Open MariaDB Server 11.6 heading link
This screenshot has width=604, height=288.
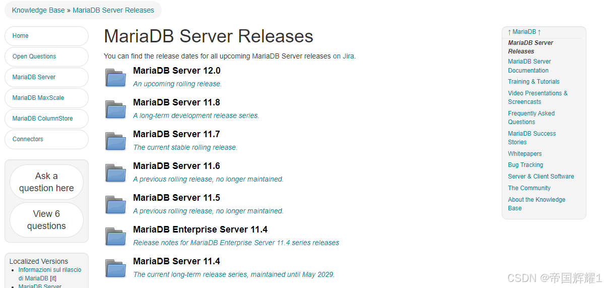tap(176, 166)
